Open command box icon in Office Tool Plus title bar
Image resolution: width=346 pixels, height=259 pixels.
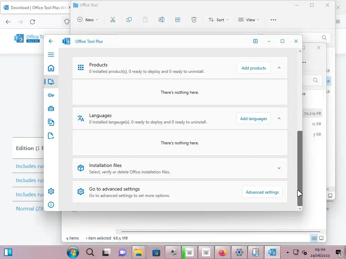[255, 41]
